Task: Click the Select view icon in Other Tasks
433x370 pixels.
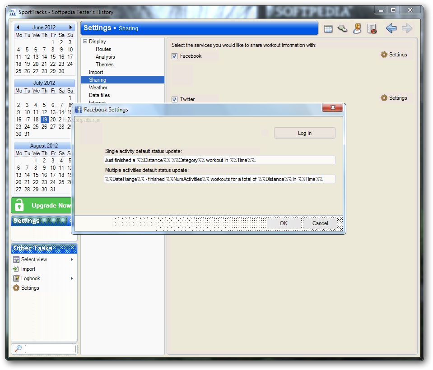Action: 16,259
